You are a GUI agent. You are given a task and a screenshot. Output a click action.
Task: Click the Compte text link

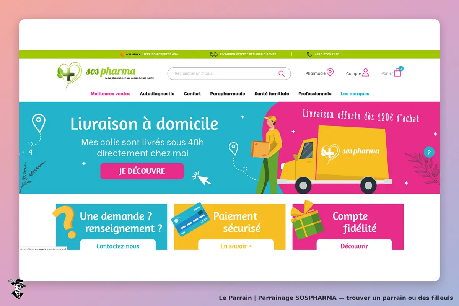(353, 74)
